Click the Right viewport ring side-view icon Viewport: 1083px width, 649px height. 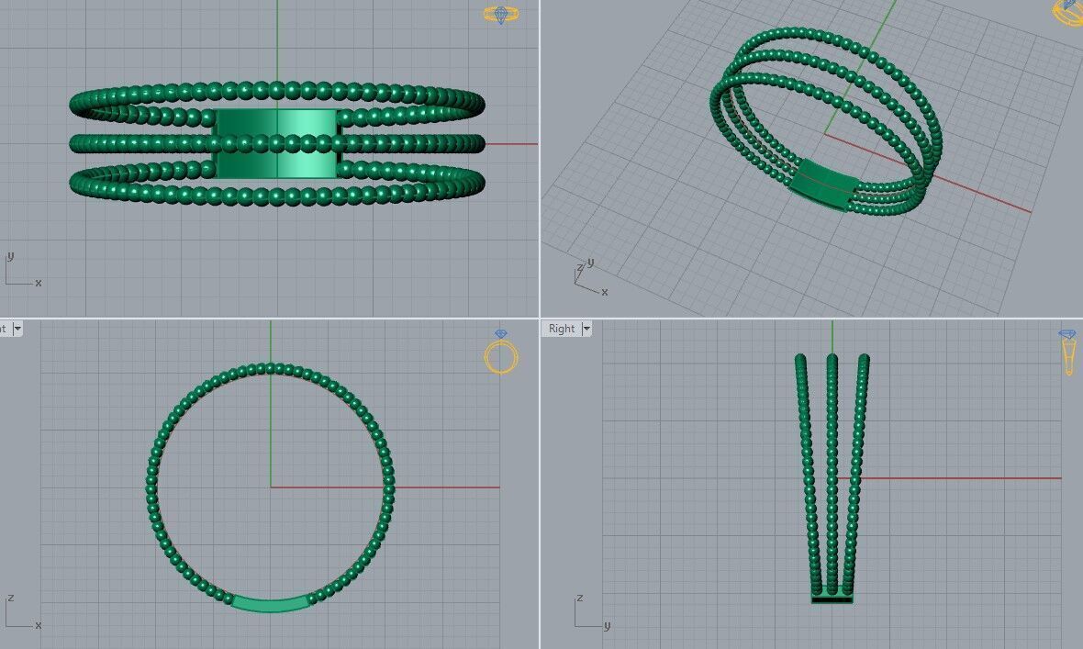pyautogui.click(x=1067, y=352)
